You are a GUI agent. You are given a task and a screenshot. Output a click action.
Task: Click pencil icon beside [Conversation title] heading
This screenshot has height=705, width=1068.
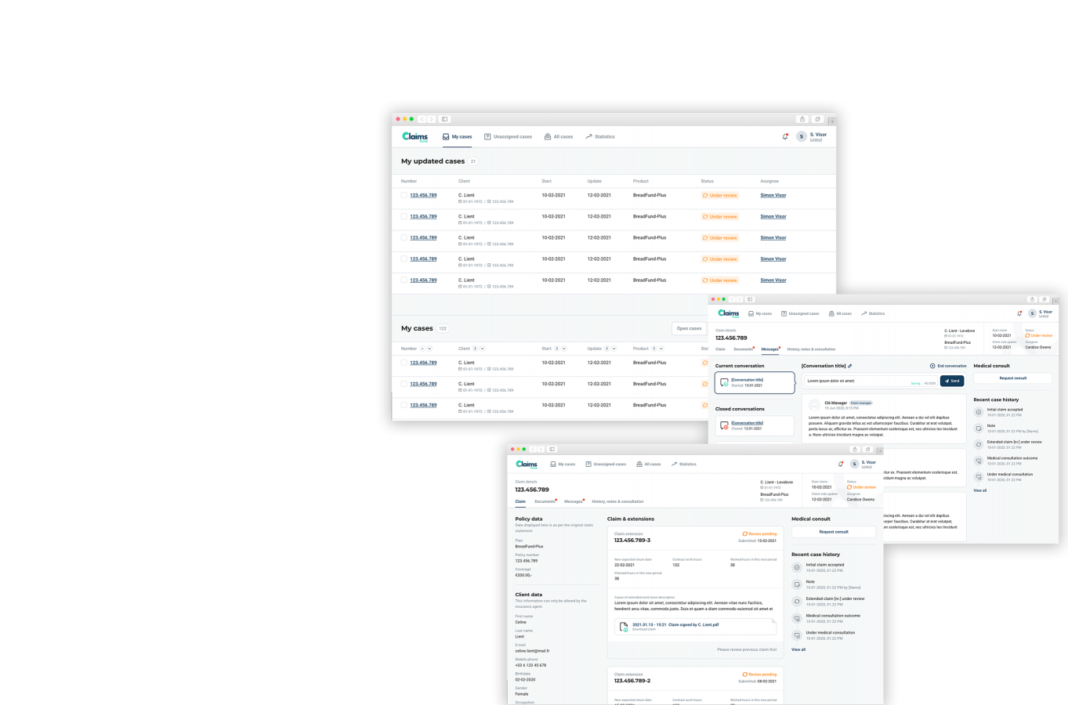849,366
